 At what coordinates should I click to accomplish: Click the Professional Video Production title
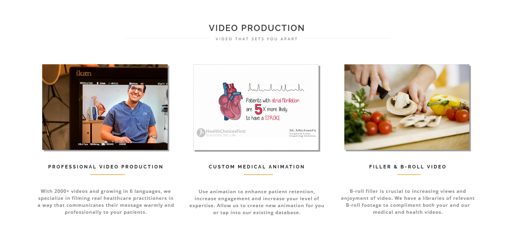[106, 167]
